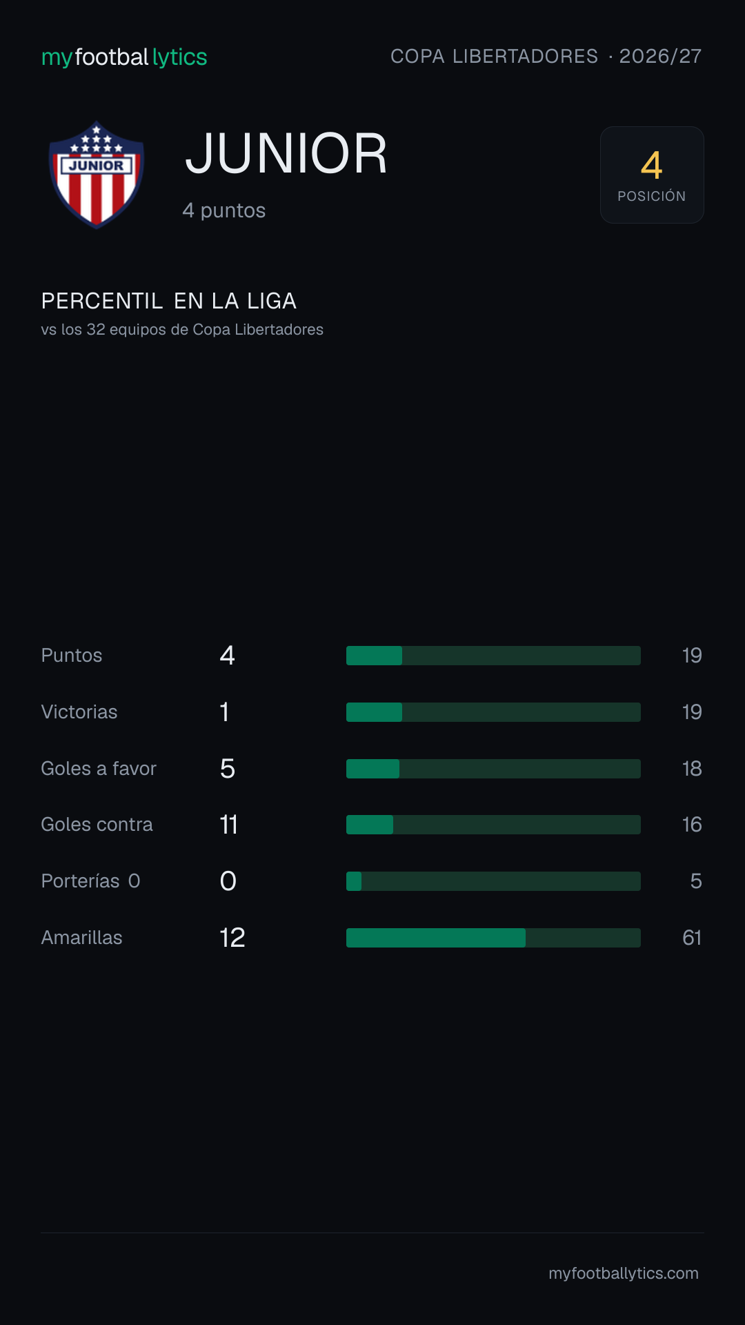Click the vs los 32 equipos caption
745x1325 pixels.
pos(182,330)
